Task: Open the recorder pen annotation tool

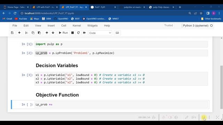Action: click(x=187, y=117)
